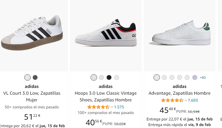Select the selected white swatch under VL Court
Viewport: 222px width, 128px height.
pos(27,77)
